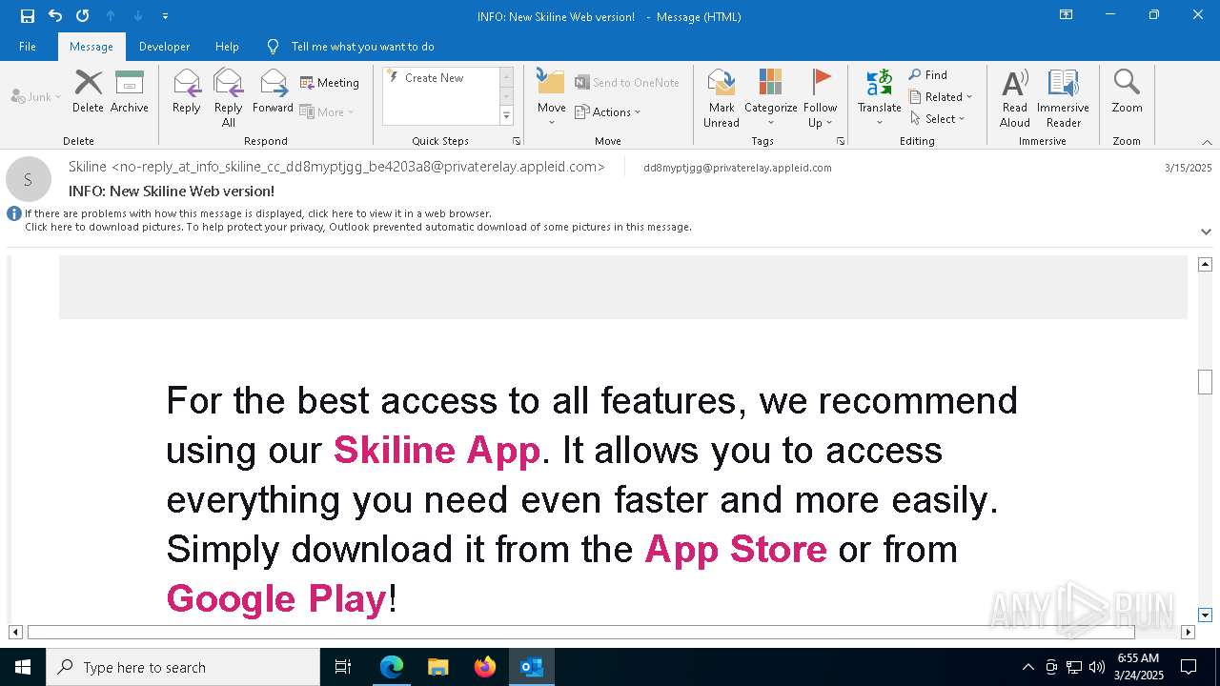Click the Undo arrow in quick access toolbar
1220x686 pixels.
click(x=55, y=16)
